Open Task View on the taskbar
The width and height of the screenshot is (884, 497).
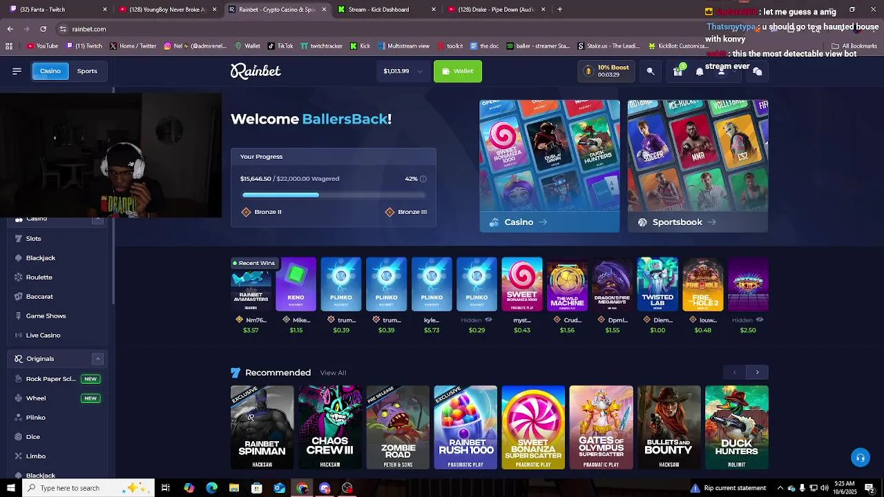pyautogui.click(x=166, y=488)
